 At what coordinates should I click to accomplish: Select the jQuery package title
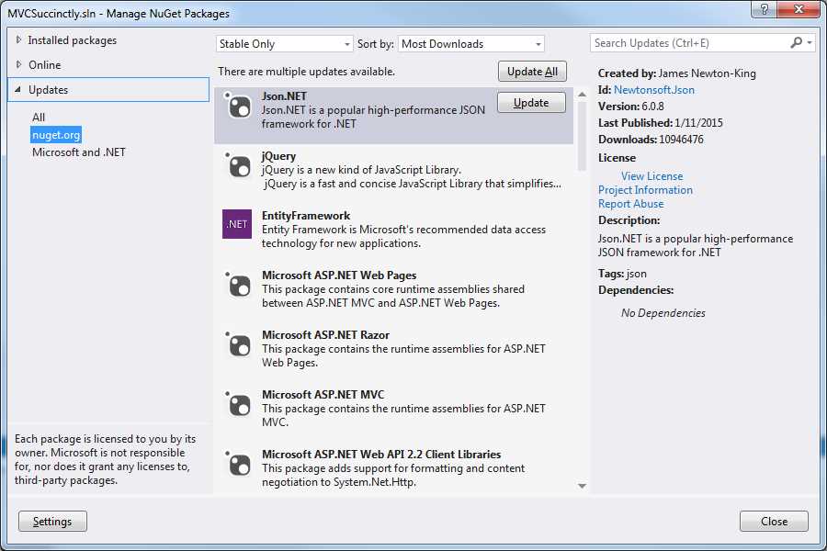click(x=278, y=157)
